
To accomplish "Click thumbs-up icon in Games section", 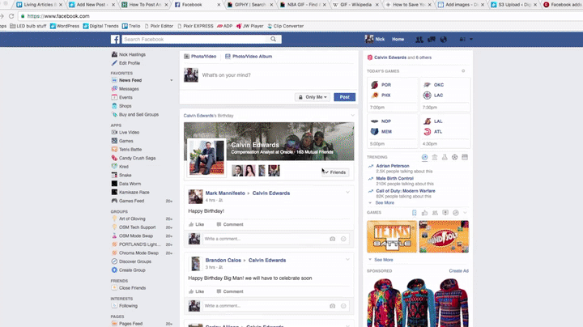I will coord(424,213).
